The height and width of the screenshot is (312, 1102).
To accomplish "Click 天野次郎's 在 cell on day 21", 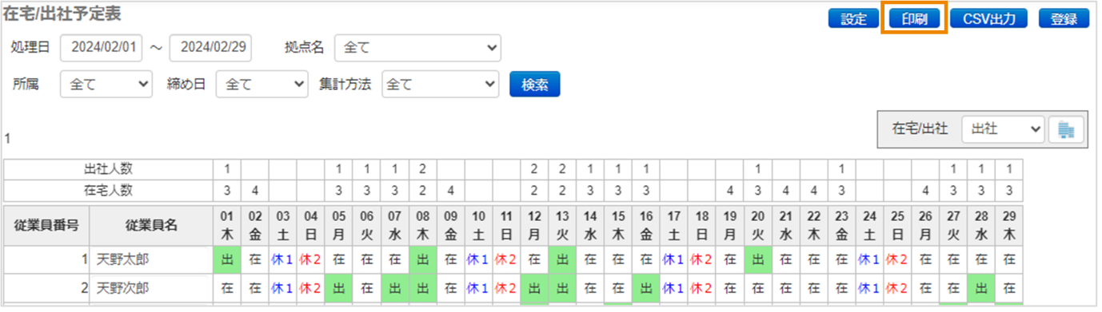I will (785, 288).
